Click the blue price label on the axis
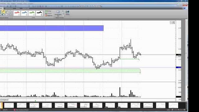Screen dimensions: 199x112 (x=178, y=67)
